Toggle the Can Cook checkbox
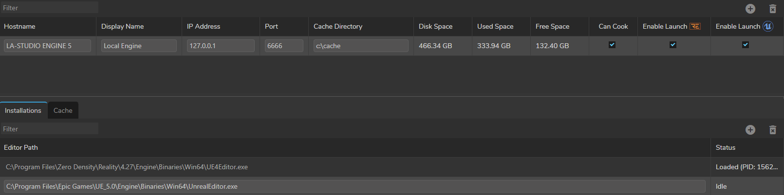The width and height of the screenshot is (784, 195). click(612, 45)
